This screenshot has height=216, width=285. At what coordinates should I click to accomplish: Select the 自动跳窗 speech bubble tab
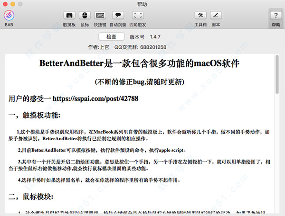[x=118, y=19]
